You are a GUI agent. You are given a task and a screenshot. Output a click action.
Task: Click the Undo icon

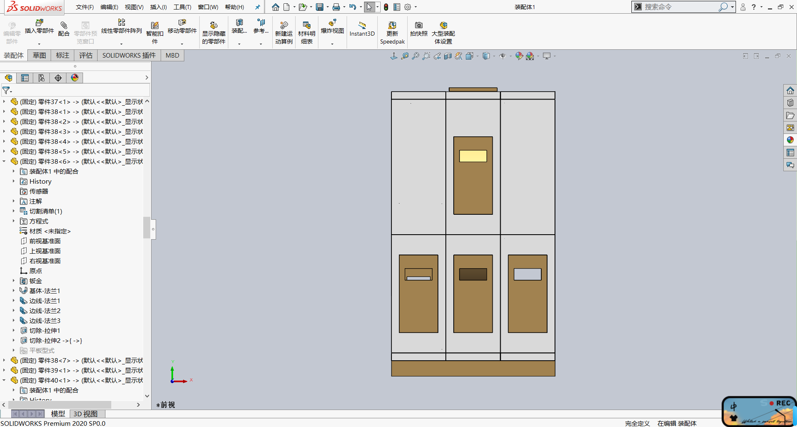(353, 7)
